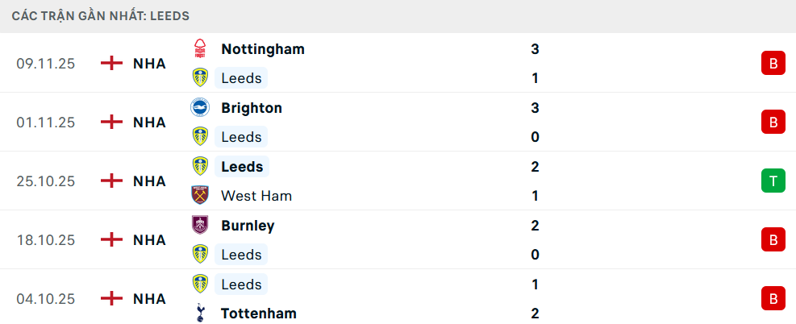Open the West Ham team link

[x=256, y=196]
